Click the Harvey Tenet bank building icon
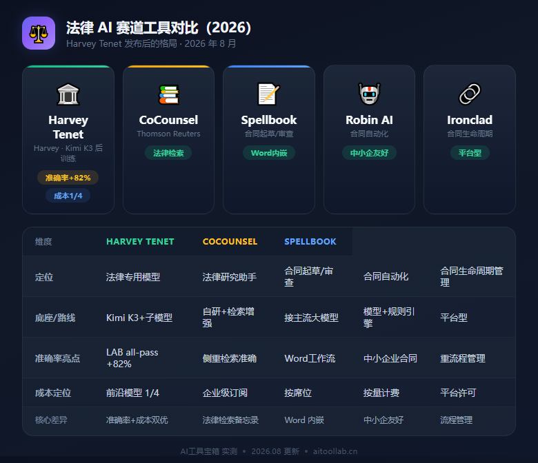 pyautogui.click(x=68, y=94)
